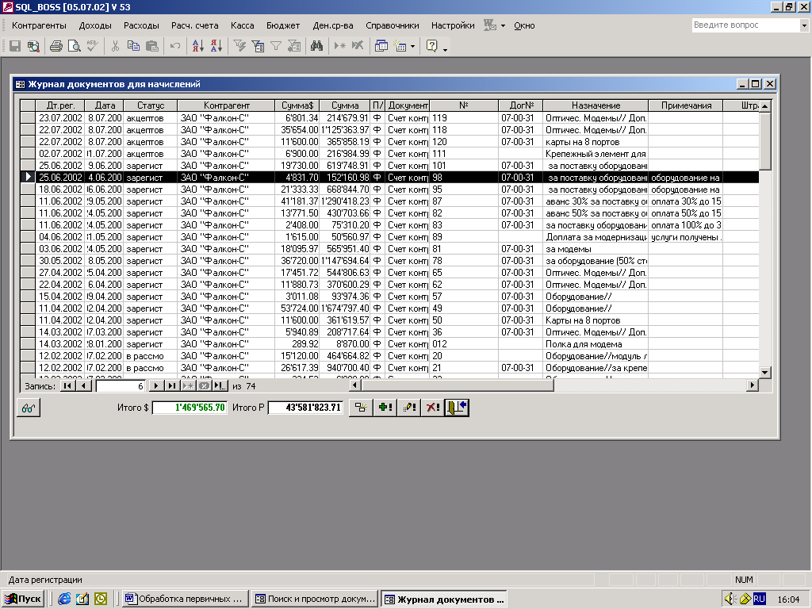The height and width of the screenshot is (609, 812).
Task: Expand the New Object toolbar dropdown arrow
Action: pyautogui.click(x=412, y=46)
